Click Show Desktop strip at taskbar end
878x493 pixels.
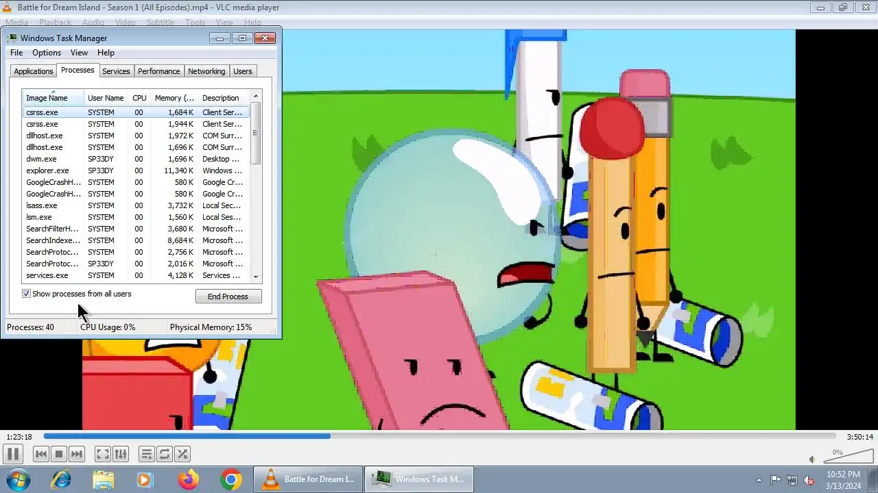(873, 480)
